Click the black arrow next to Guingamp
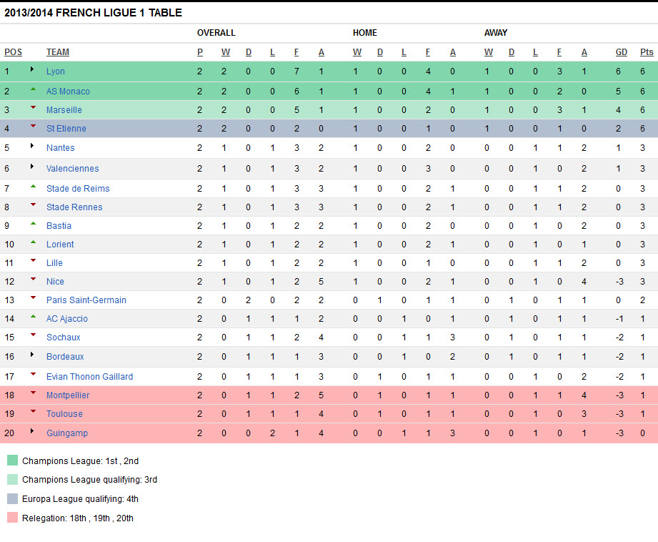Viewport: 658px width, 542px height. point(32,431)
